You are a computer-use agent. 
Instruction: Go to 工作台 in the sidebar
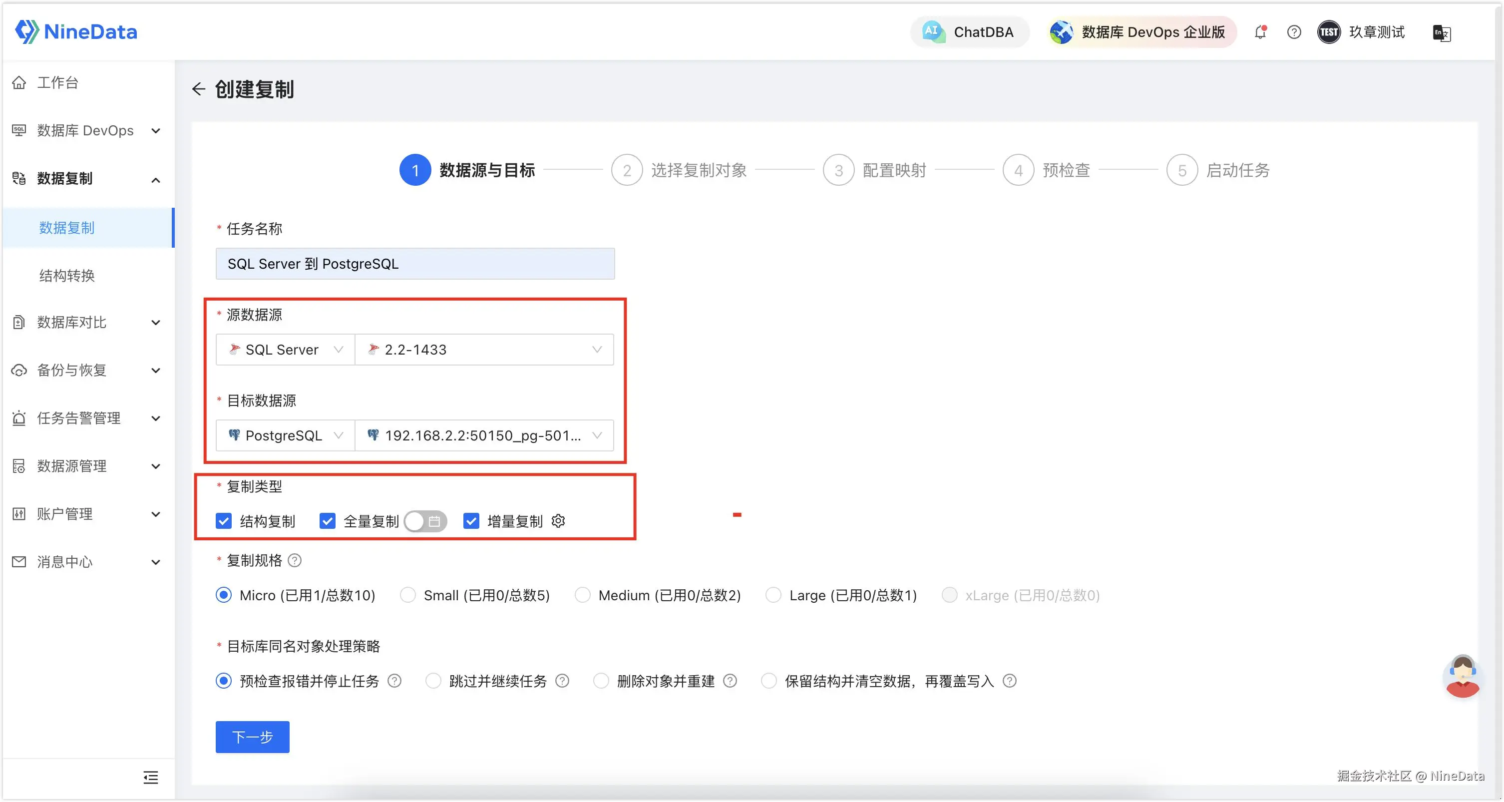pos(57,82)
